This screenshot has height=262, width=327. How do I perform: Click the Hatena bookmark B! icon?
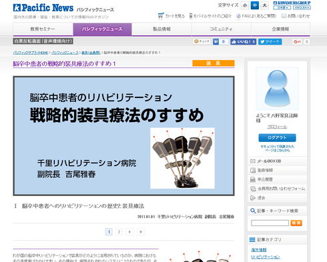pos(216,42)
